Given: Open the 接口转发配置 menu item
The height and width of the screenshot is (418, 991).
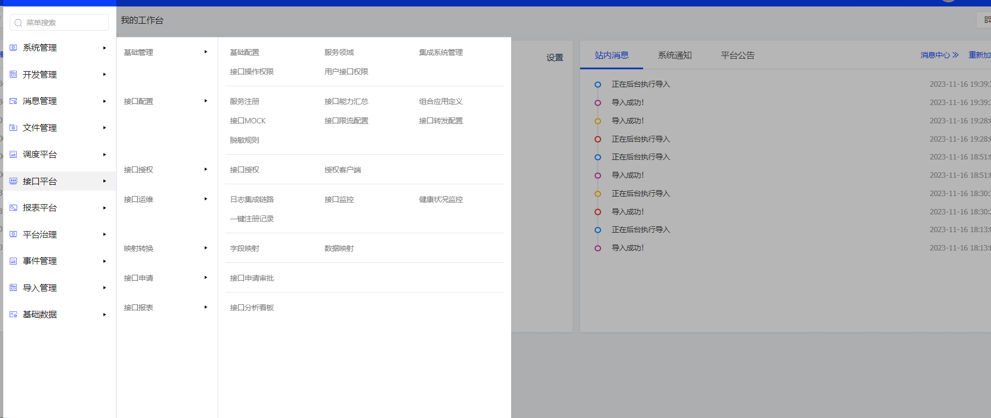Looking at the screenshot, I should tap(441, 121).
